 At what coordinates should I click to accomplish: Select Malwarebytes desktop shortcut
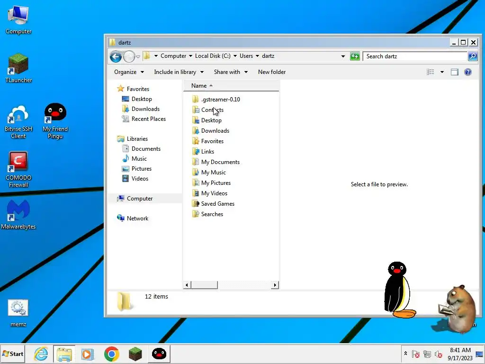click(18, 215)
